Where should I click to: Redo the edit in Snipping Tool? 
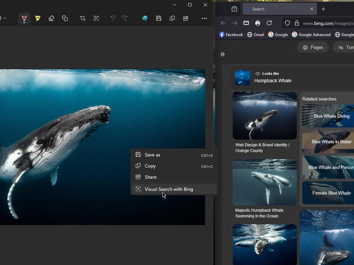tap(125, 18)
